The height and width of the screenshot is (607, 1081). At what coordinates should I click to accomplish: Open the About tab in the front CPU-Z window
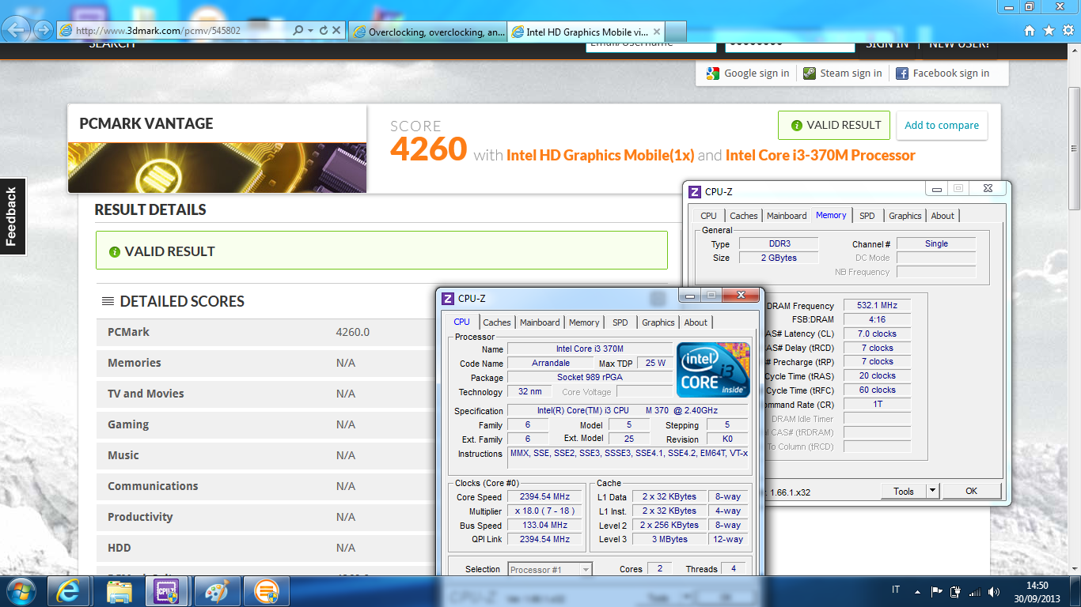click(x=696, y=322)
